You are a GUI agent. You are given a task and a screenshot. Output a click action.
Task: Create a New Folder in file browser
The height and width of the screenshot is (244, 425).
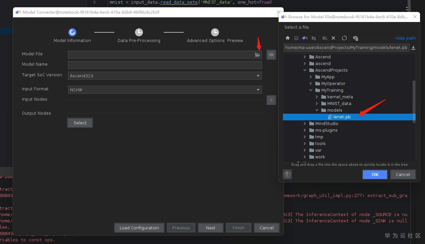coord(325,38)
